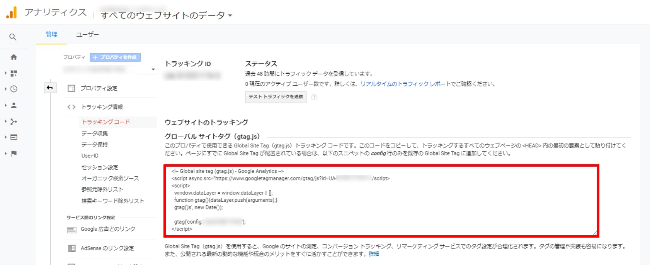Expand the Acquisition section arrow

(5, 121)
